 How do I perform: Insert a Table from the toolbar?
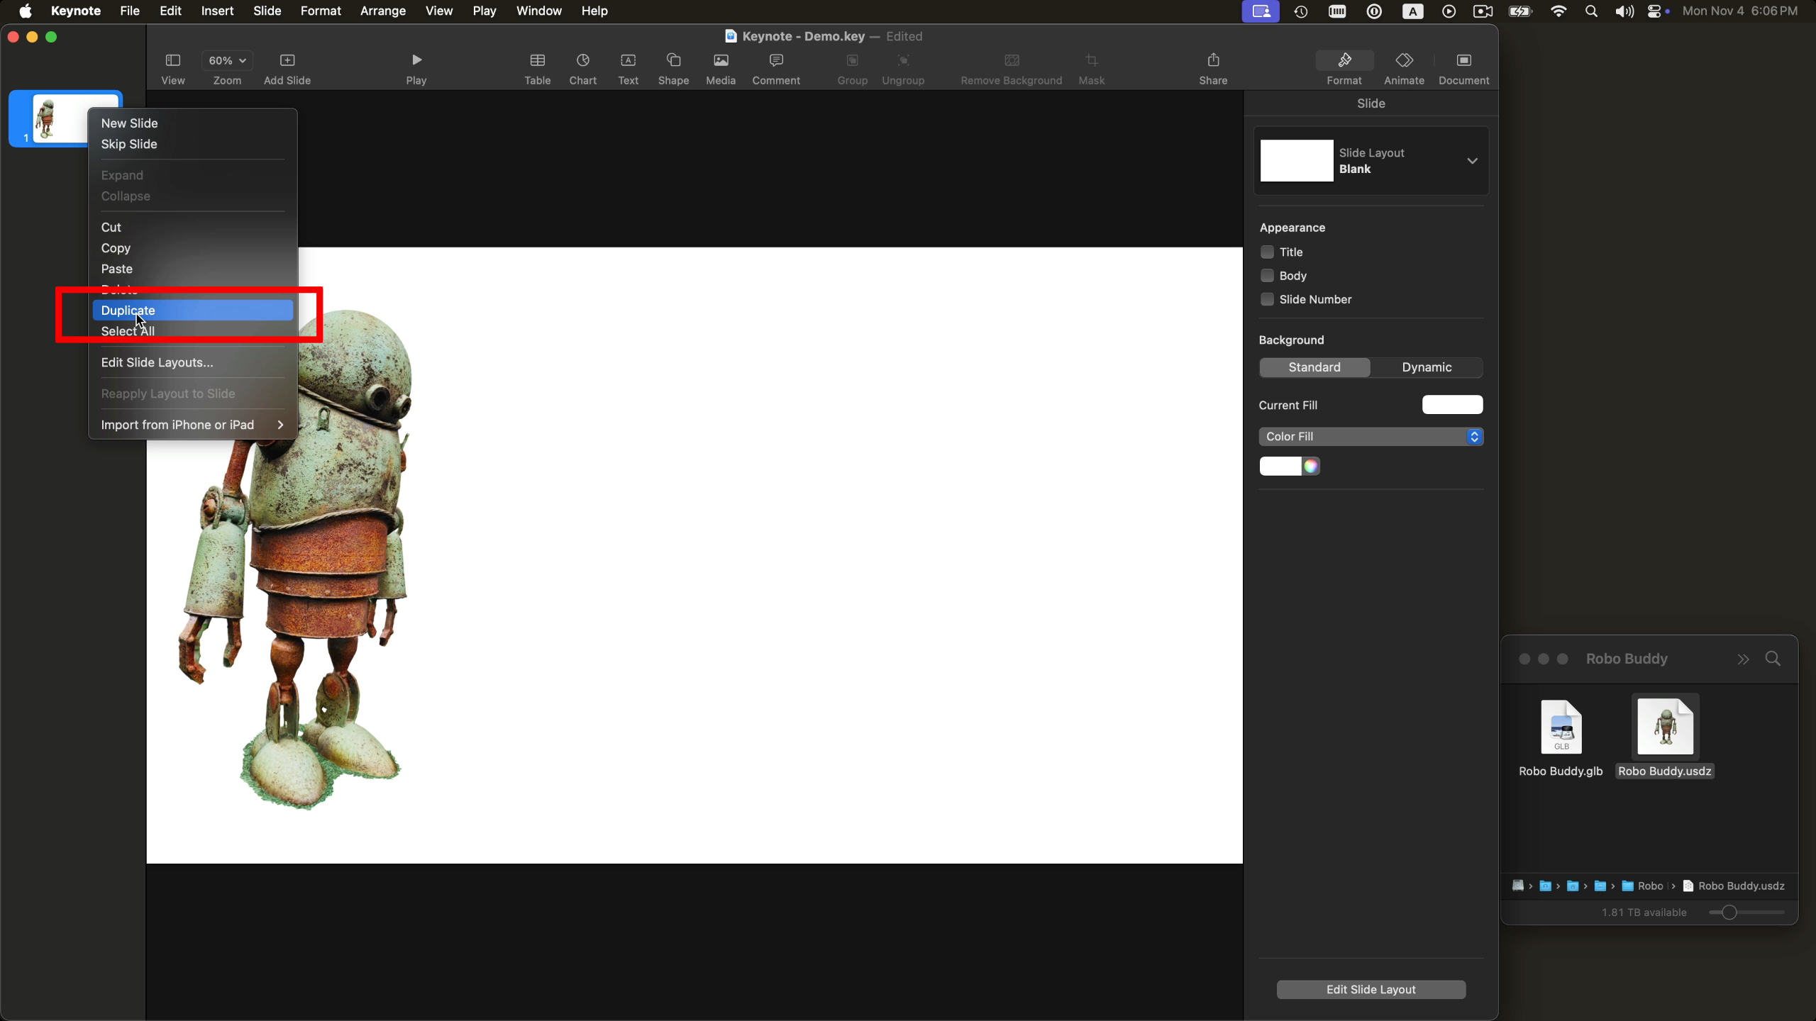[537, 60]
